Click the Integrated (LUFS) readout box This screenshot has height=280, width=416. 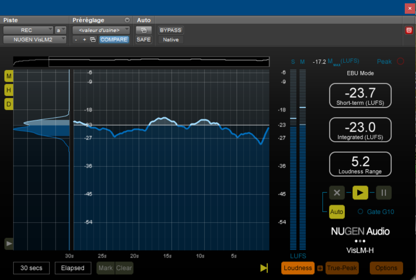[x=360, y=130]
